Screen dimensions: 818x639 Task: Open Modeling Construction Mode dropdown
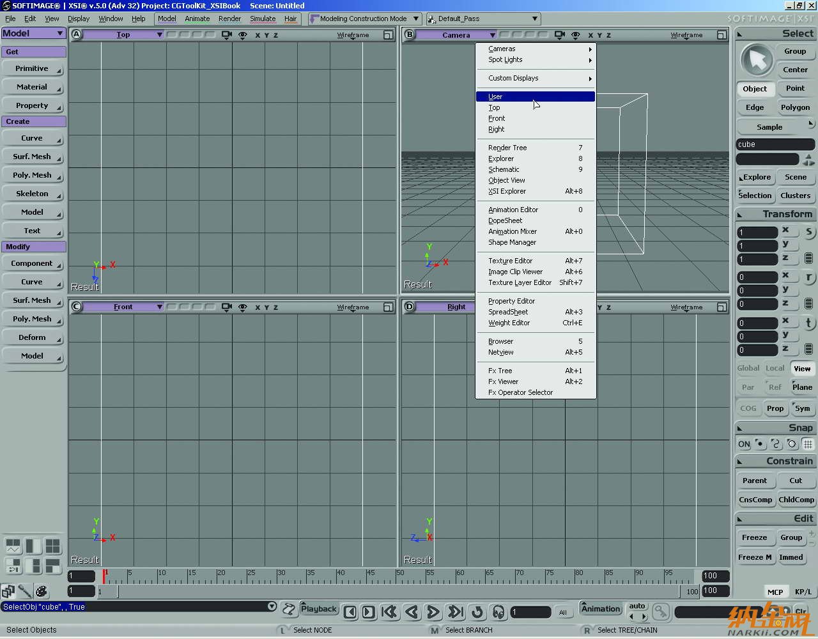click(x=364, y=19)
